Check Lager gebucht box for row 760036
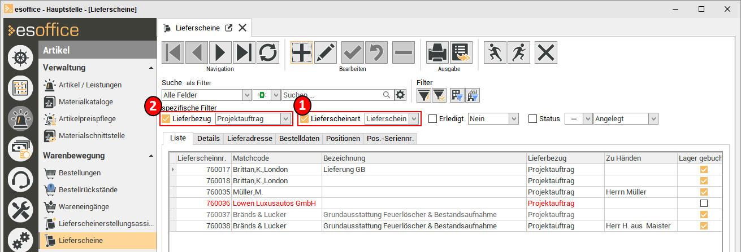This screenshot has height=252, width=741. [x=704, y=203]
